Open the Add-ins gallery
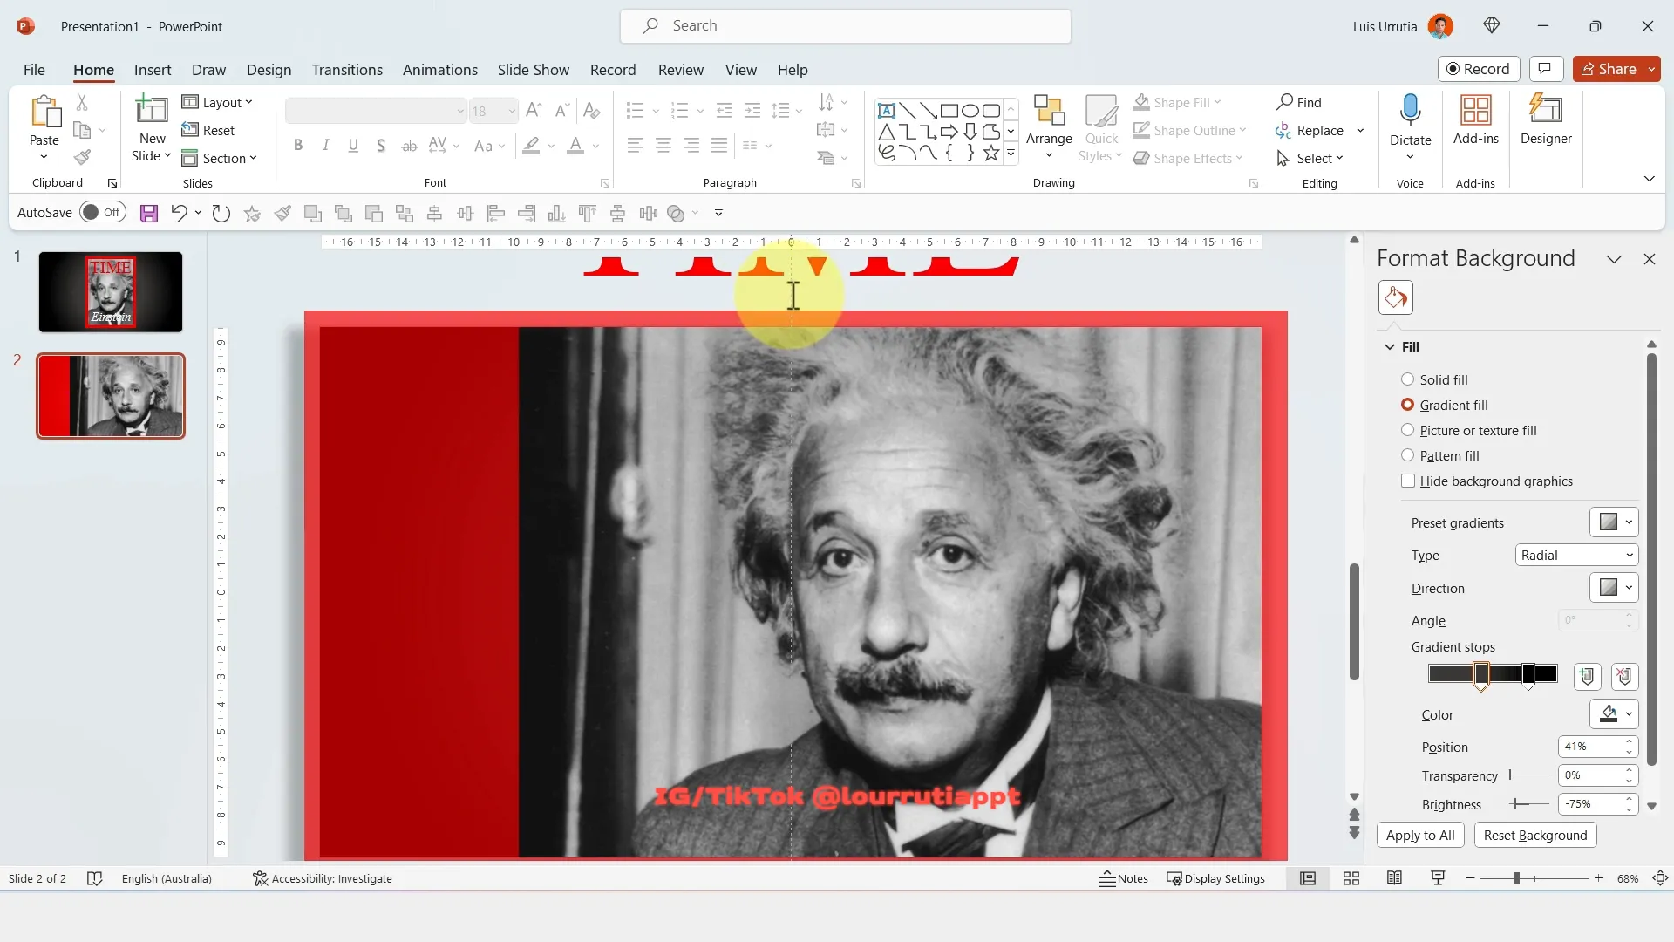 tap(1475, 120)
